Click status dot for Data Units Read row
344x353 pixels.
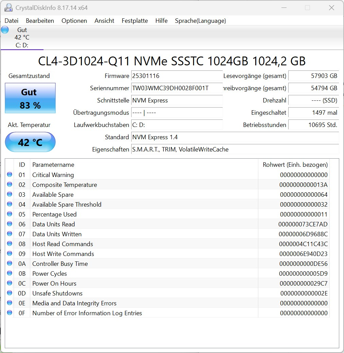click(10, 224)
